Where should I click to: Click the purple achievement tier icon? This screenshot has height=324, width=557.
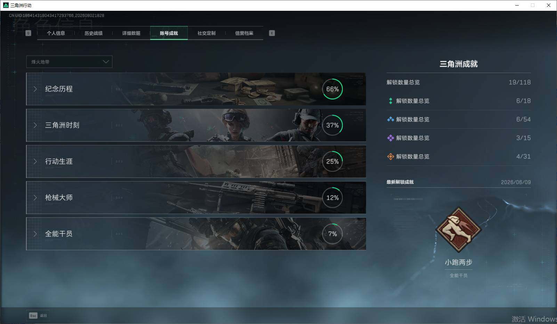click(390, 138)
